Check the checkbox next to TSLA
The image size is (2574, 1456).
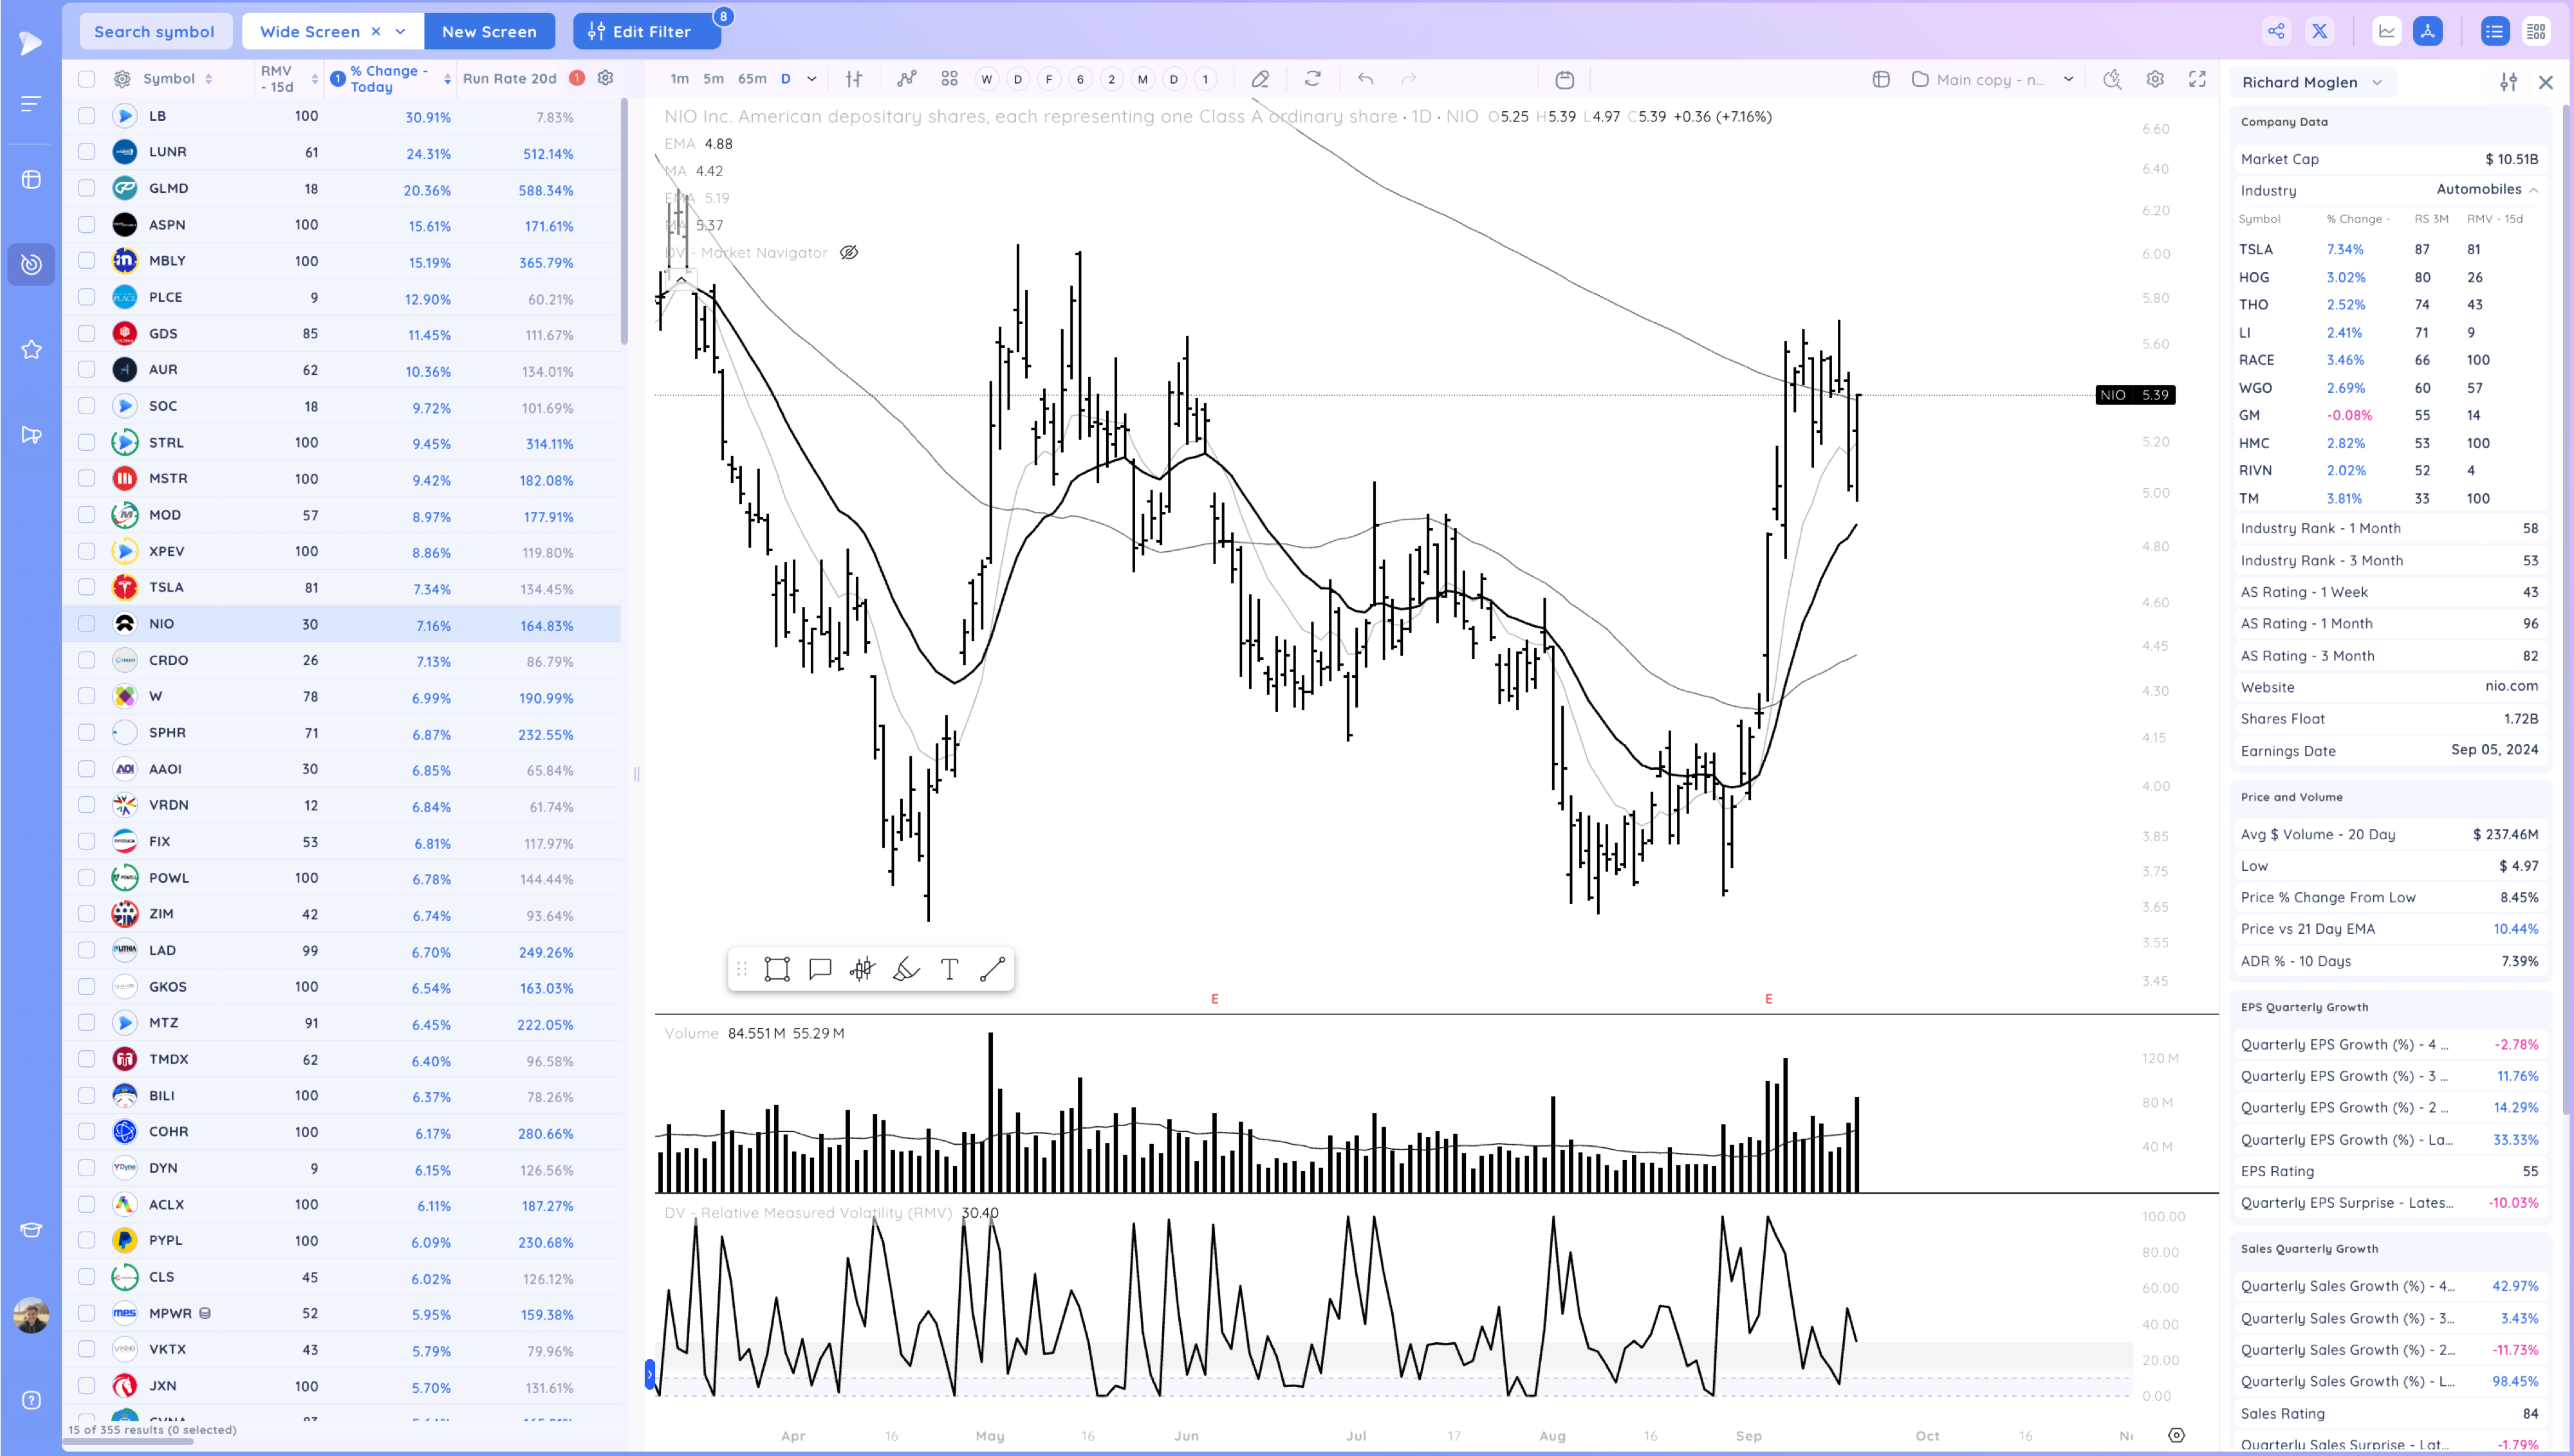click(87, 588)
